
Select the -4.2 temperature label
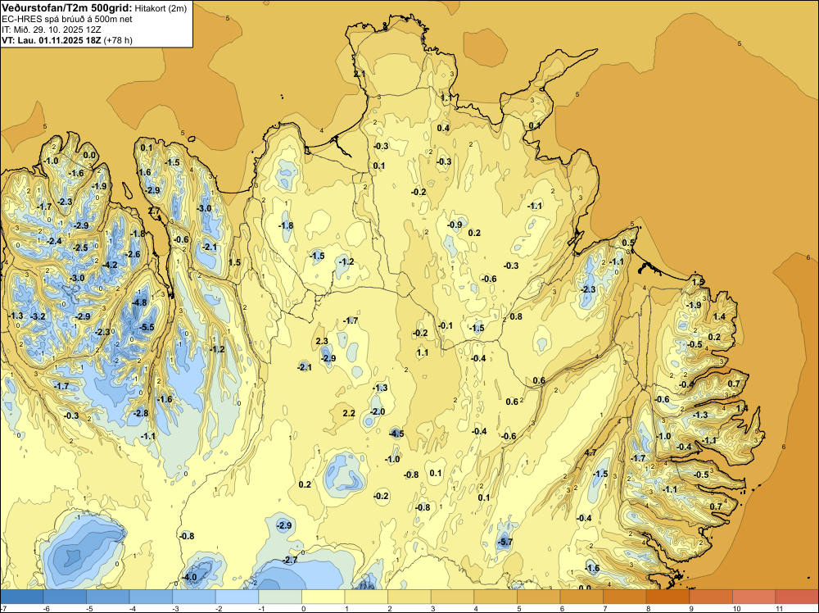[111, 265]
